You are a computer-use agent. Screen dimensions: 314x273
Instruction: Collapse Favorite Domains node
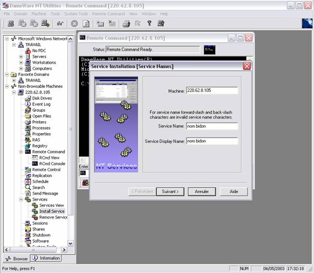point(7,74)
